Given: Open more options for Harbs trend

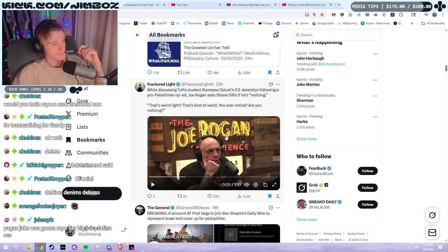Looking at the screenshot, I should [x=375, y=117].
